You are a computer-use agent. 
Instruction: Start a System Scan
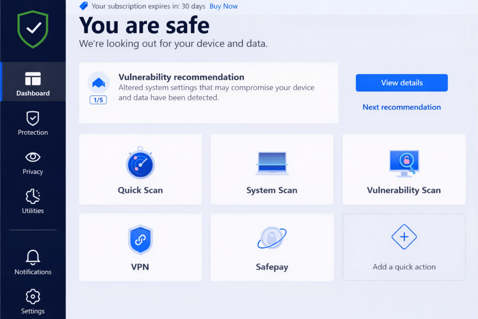[x=272, y=169]
